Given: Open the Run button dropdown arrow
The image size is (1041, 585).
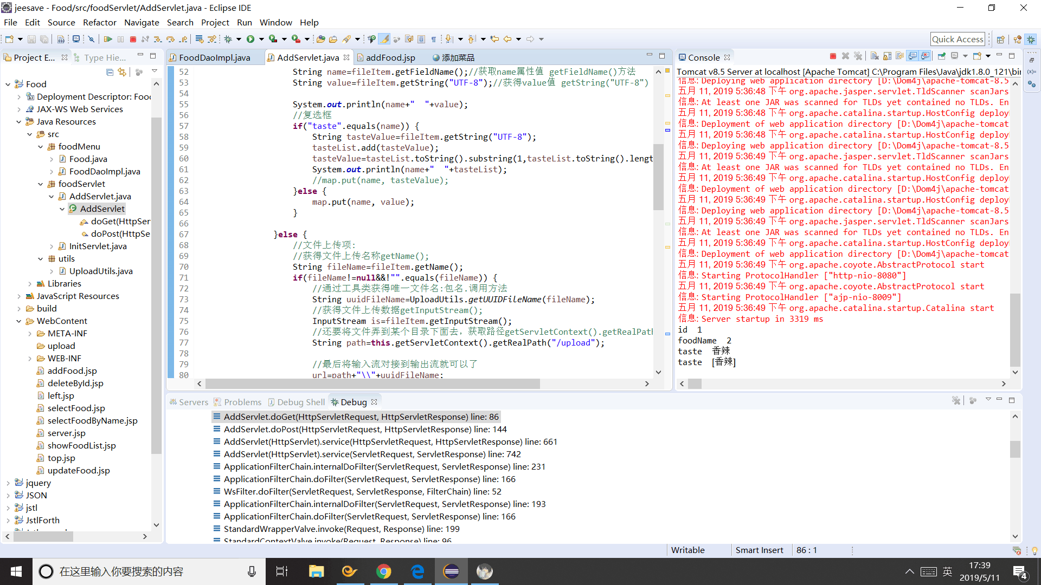Looking at the screenshot, I should pyautogui.click(x=261, y=39).
